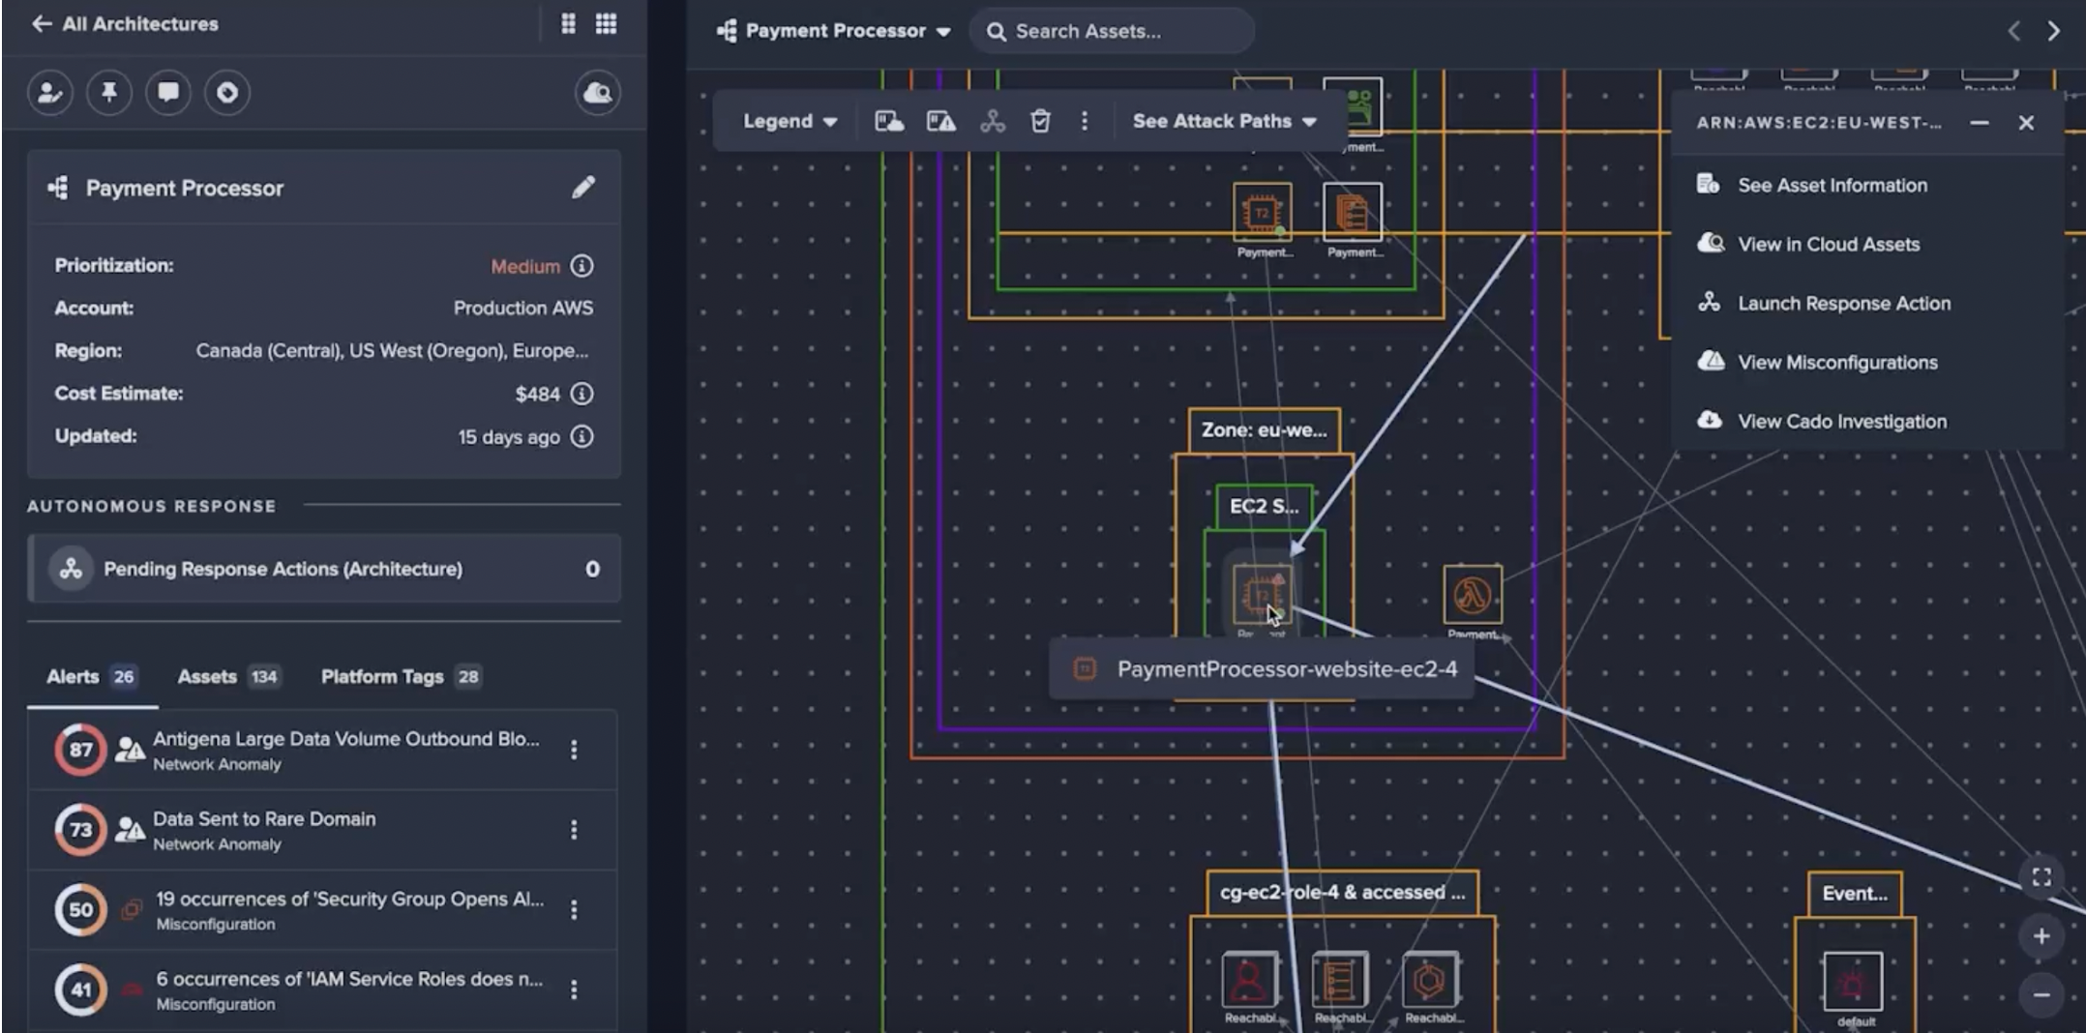Click the response action toolbar icon
The width and height of the screenshot is (2086, 1033).
tap(993, 121)
